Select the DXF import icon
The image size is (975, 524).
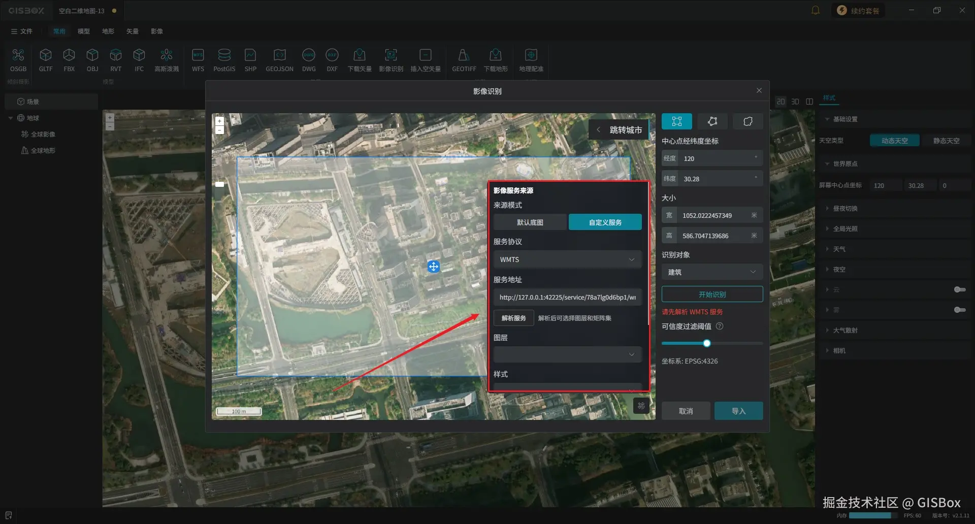click(332, 60)
